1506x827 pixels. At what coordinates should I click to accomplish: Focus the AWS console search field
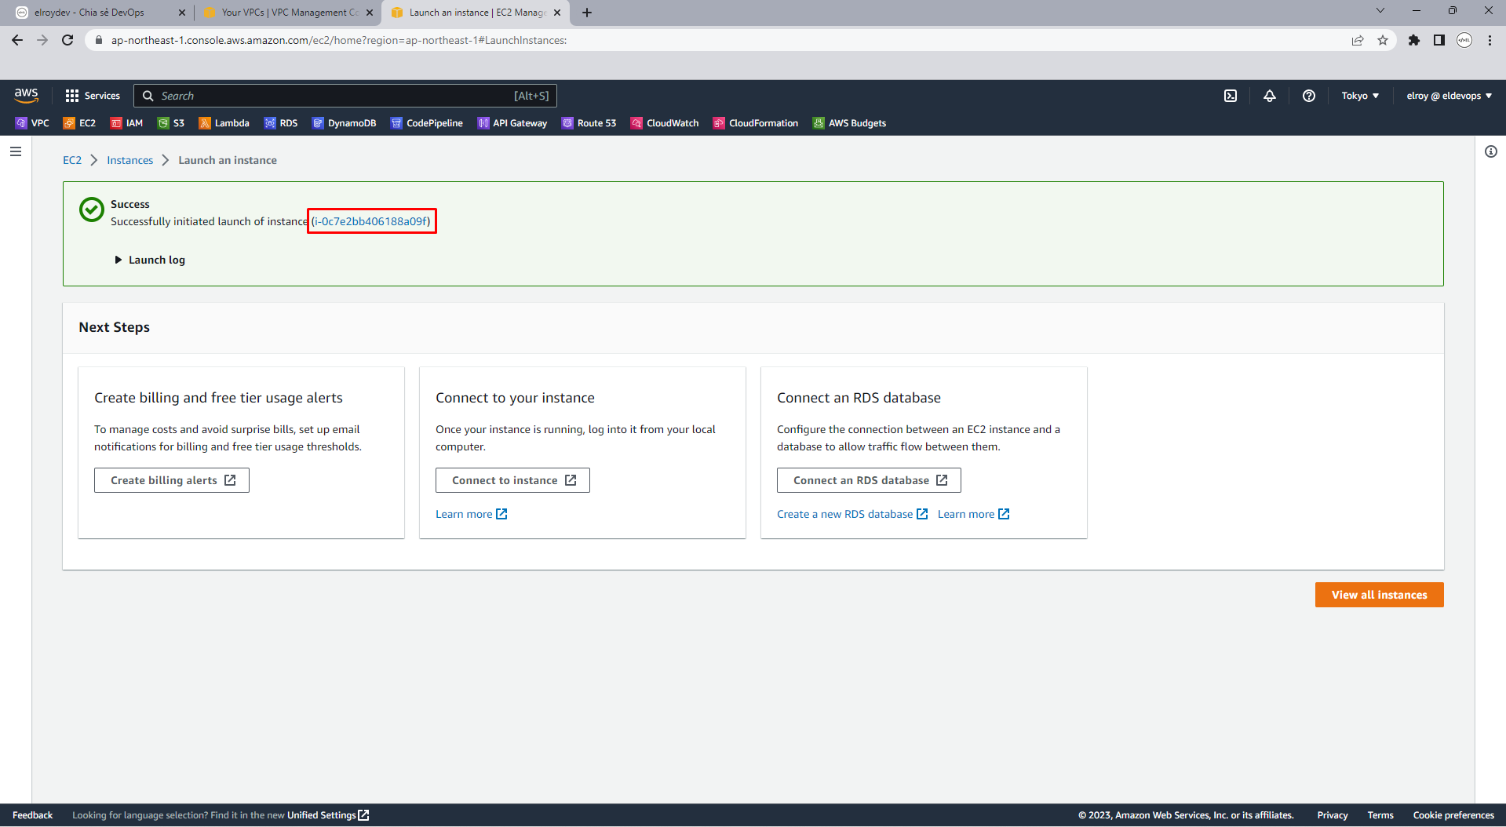click(x=345, y=96)
